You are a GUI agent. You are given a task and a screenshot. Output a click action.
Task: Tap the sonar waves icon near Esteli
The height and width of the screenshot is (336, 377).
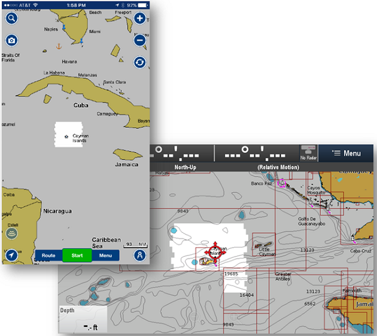click(12, 233)
